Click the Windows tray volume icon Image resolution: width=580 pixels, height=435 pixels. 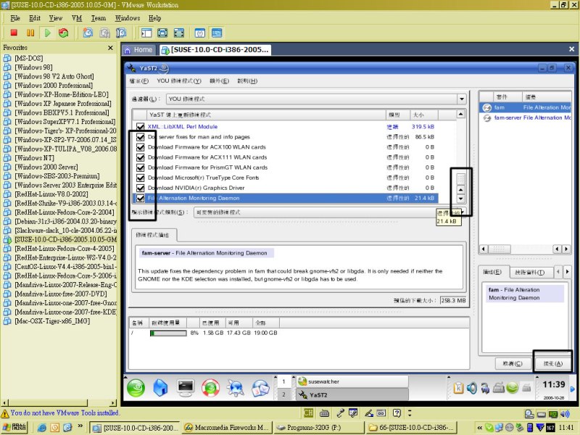pyautogui.click(x=565, y=414)
